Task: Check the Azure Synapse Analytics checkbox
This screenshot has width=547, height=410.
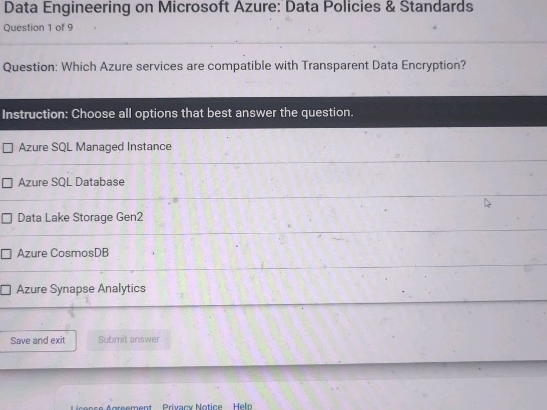Action: 6,289
